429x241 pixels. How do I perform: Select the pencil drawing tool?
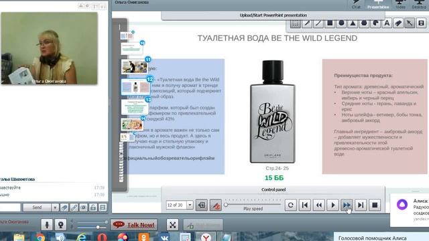pyautogui.click(x=307, y=23)
